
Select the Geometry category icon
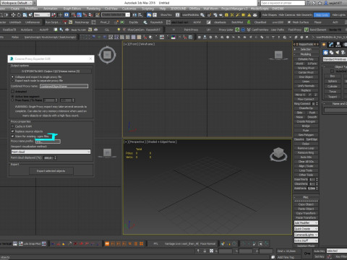[x=325, y=52]
